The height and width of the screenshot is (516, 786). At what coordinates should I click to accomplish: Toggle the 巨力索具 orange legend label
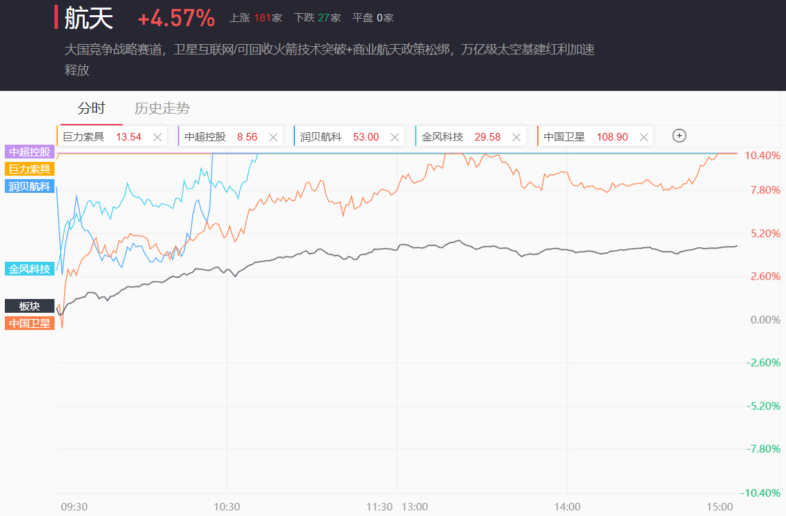[30, 169]
